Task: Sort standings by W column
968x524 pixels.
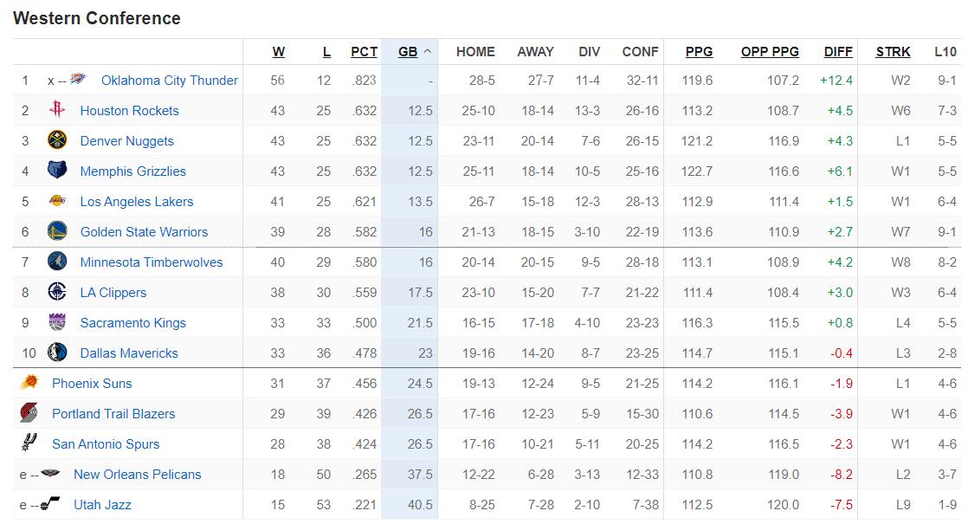Action: (x=279, y=52)
